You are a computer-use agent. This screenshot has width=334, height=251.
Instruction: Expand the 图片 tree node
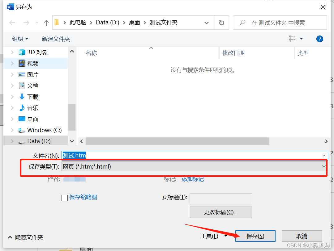click(12, 74)
